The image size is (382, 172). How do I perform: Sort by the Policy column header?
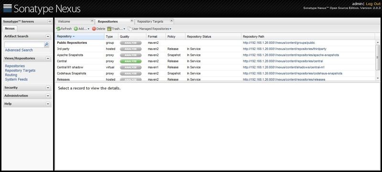tap(175, 36)
